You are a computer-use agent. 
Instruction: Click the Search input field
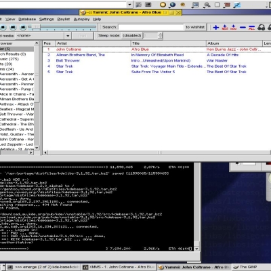tap(151, 27)
